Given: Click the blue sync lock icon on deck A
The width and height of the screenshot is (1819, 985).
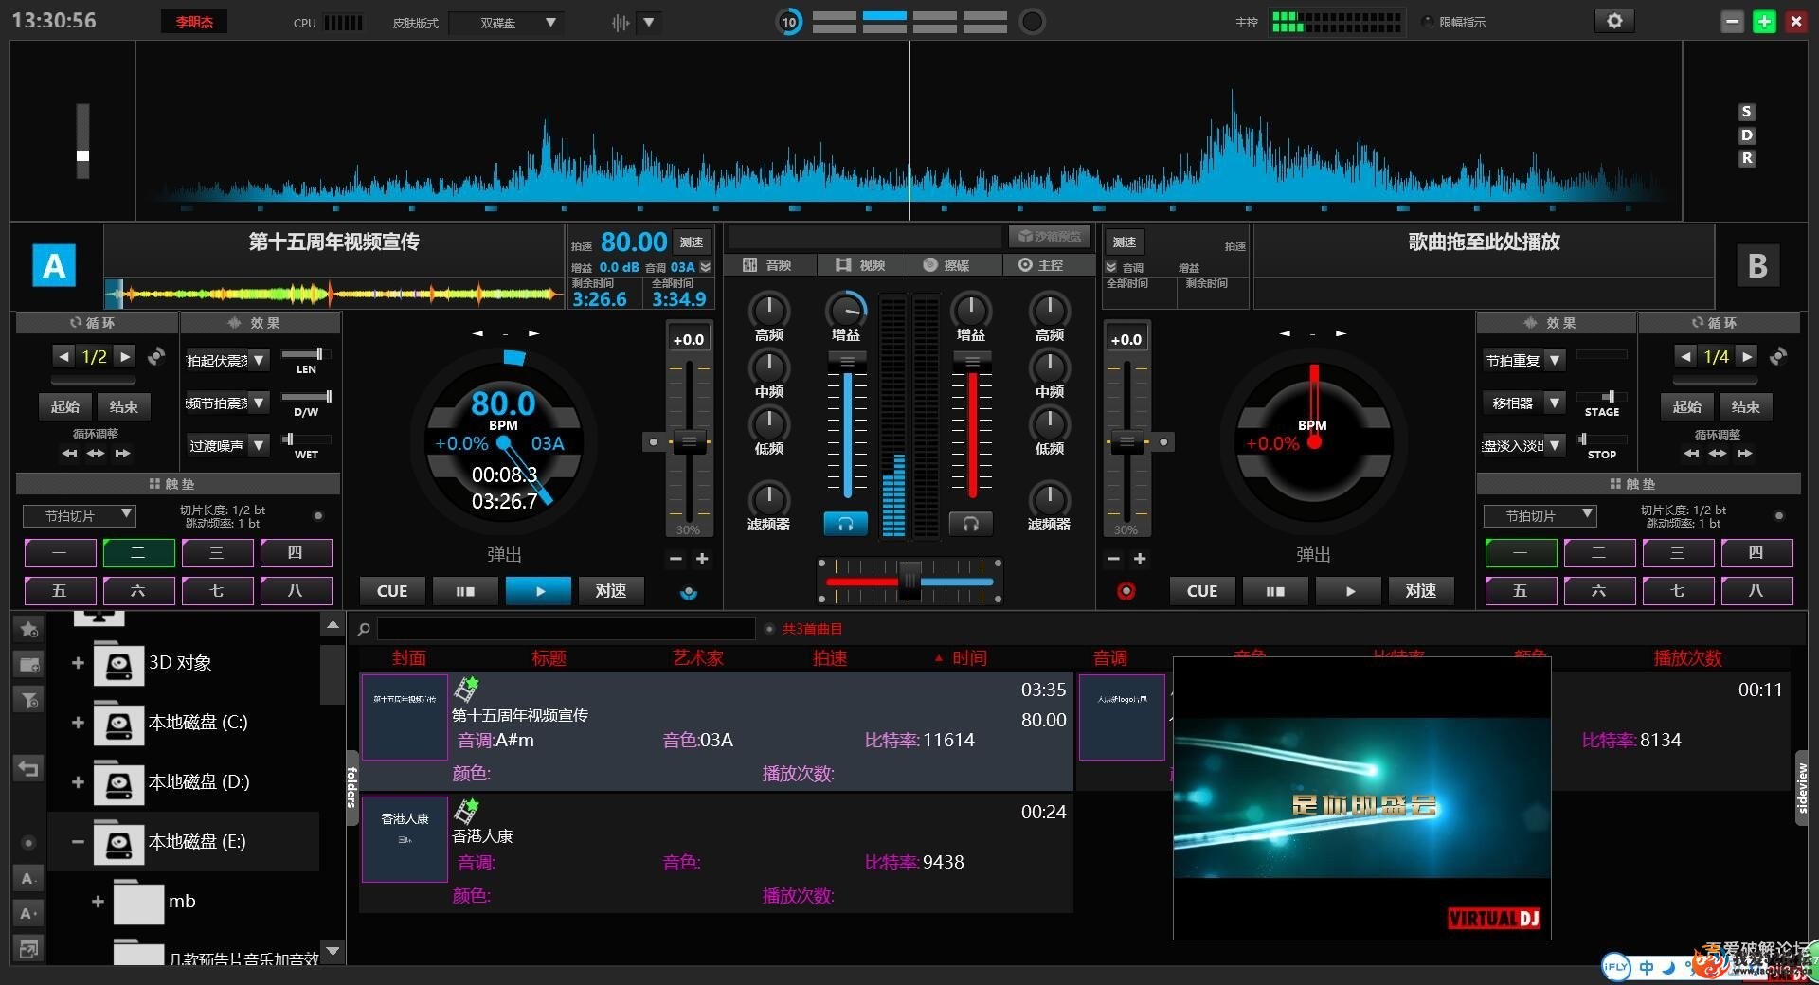Looking at the screenshot, I should (689, 592).
